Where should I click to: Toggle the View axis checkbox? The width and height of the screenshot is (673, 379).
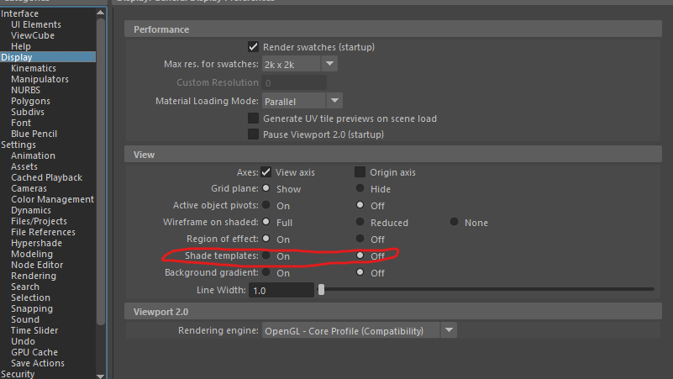point(266,172)
